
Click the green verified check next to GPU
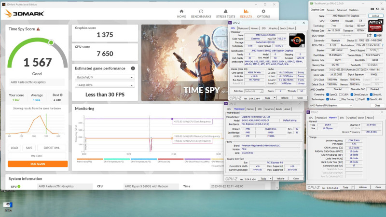pos(19,187)
